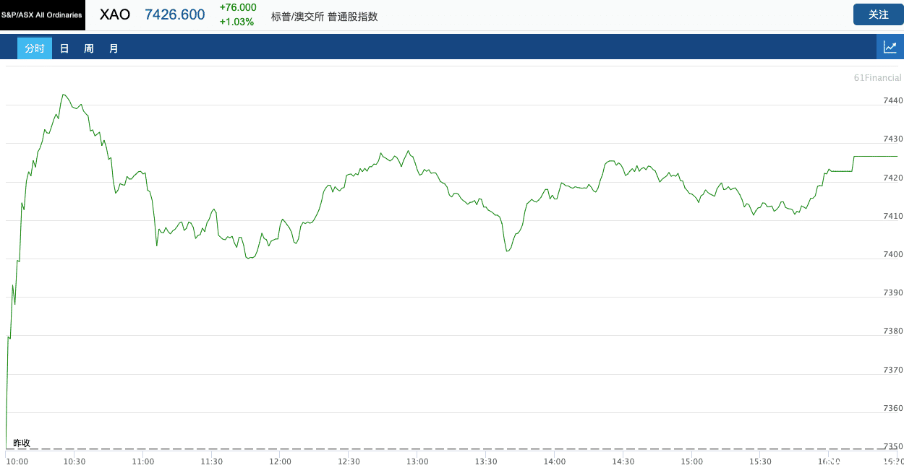Click the 7440 price axis label
This screenshot has width=904, height=473.
(x=892, y=100)
